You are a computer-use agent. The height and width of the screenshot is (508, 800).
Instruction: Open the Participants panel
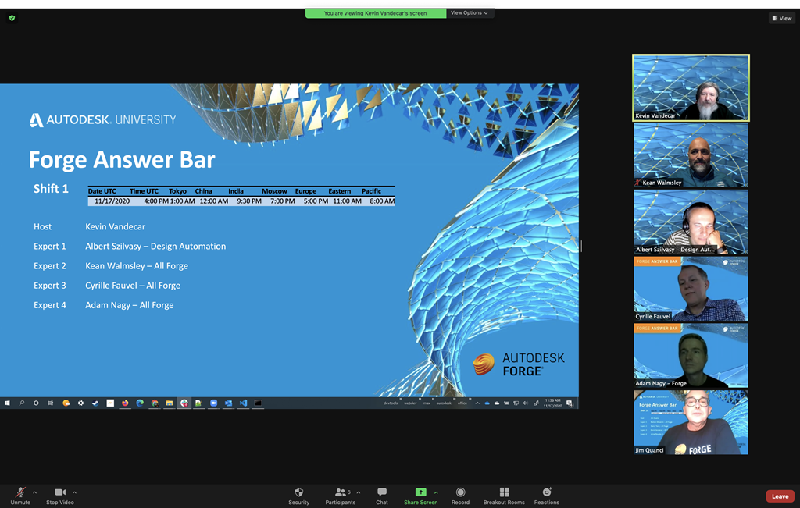point(341,495)
